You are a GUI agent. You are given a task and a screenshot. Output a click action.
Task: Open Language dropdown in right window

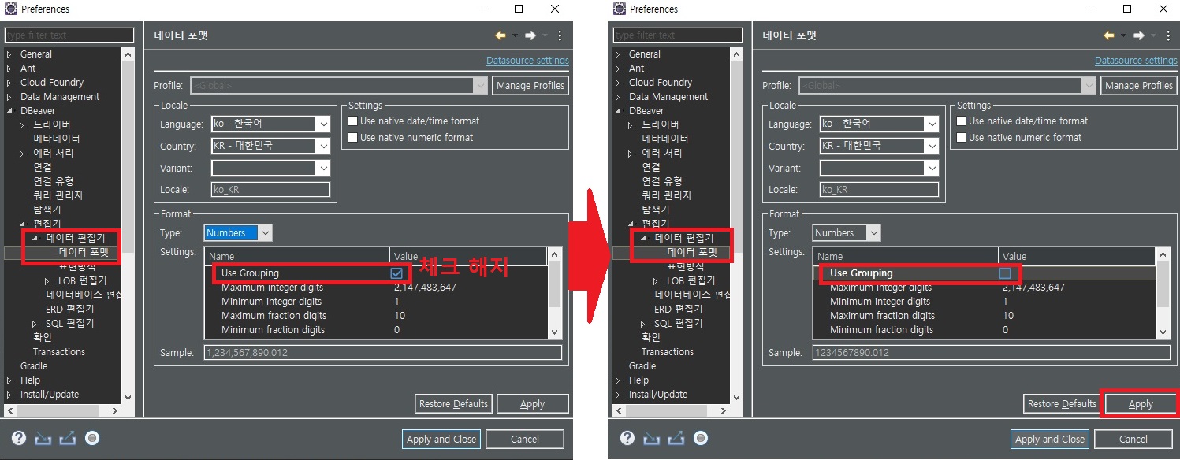pos(932,124)
